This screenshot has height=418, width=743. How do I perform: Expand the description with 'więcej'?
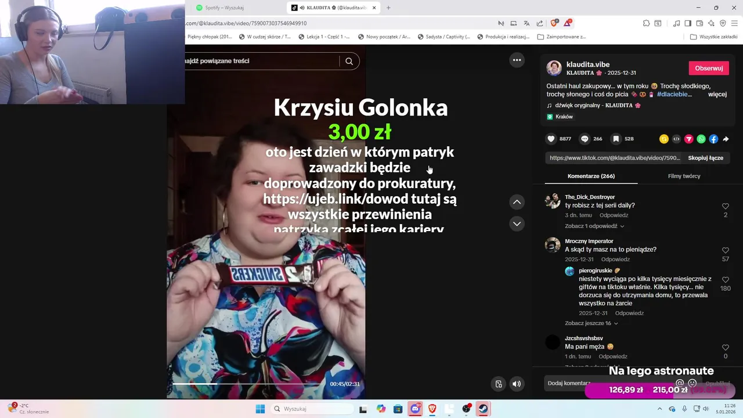tap(717, 94)
